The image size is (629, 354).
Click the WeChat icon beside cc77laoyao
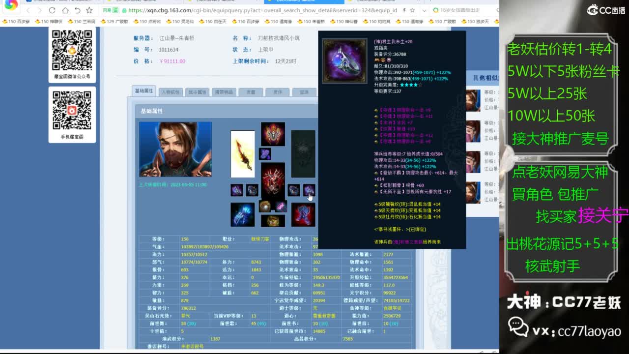point(518,326)
